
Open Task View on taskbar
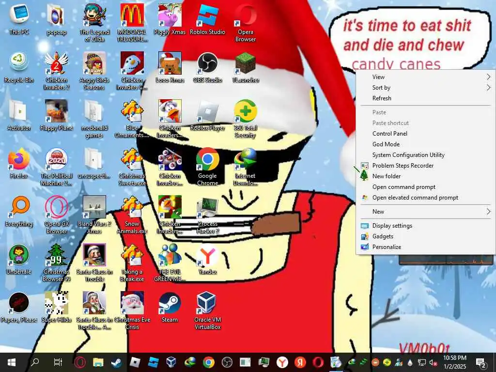coord(58,362)
